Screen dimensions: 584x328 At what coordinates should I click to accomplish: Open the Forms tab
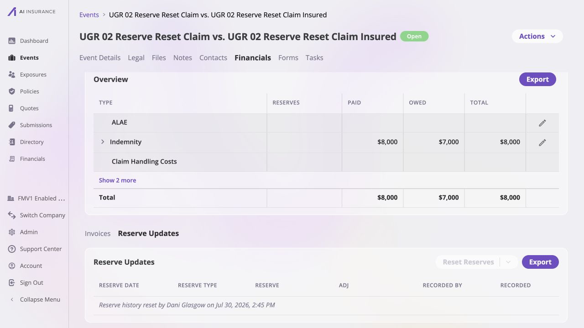click(288, 58)
